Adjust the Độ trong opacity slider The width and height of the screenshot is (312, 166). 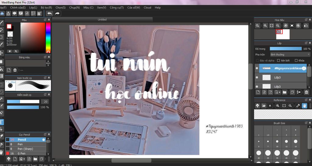[x=286, y=49]
